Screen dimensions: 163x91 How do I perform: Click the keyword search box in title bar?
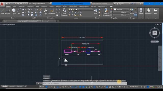coord(102,4)
